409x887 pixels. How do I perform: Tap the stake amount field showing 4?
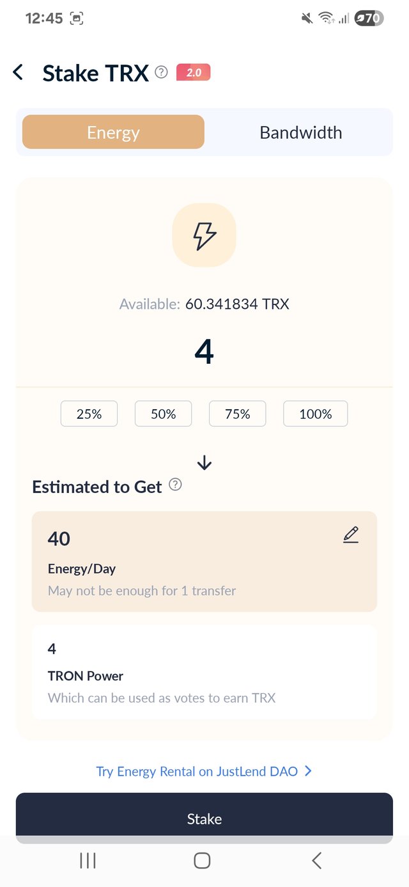click(x=204, y=352)
